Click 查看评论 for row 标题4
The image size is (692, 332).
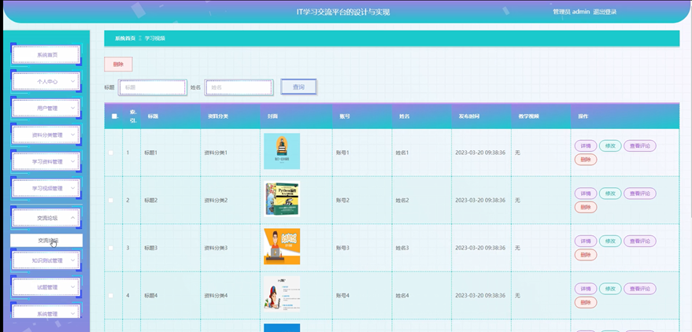640,289
